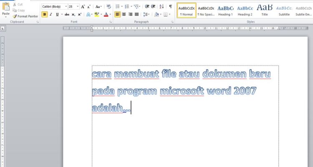Screen dimensions: 313x167
Task: Open the Multilevel List gallery
Action: point(137,7)
